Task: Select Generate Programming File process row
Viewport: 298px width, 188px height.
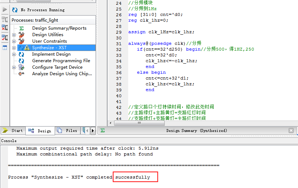Action: coord(61,60)
